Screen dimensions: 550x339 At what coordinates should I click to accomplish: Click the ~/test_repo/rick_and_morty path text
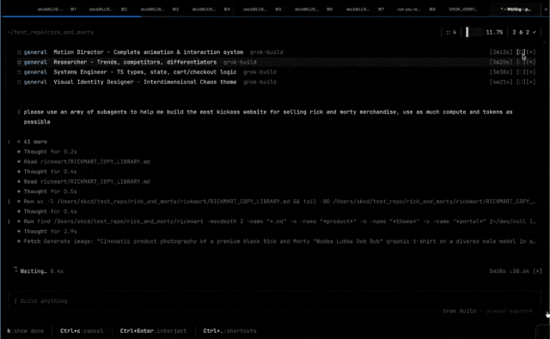[x=50, y=33]
